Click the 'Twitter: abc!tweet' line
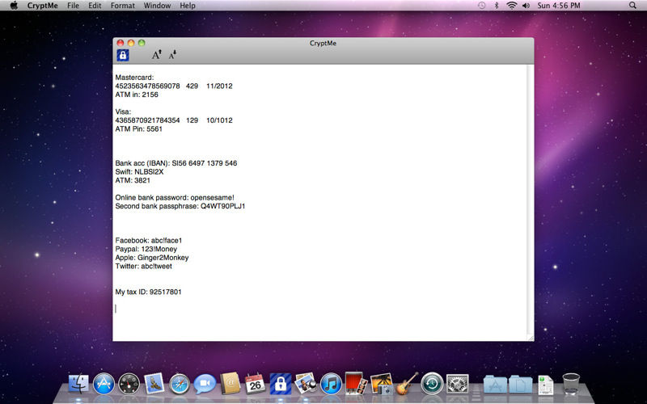647x404 pixels. [144, 267]
